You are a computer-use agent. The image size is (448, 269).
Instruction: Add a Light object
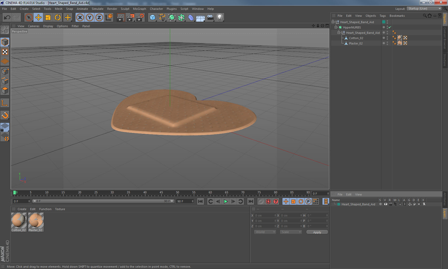click(220, 18)
